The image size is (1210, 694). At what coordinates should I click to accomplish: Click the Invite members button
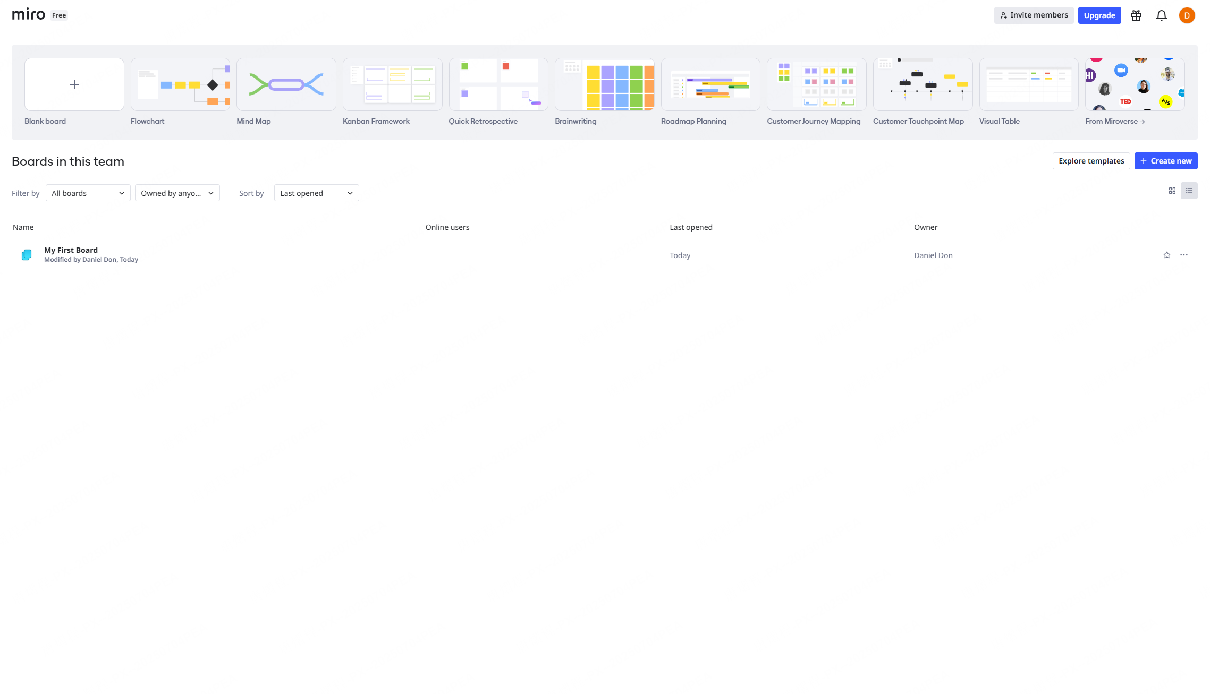(x=1033, y=15)
